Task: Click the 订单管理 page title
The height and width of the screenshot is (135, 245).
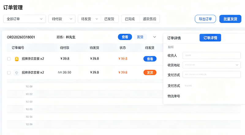Action: coord(13,7)
